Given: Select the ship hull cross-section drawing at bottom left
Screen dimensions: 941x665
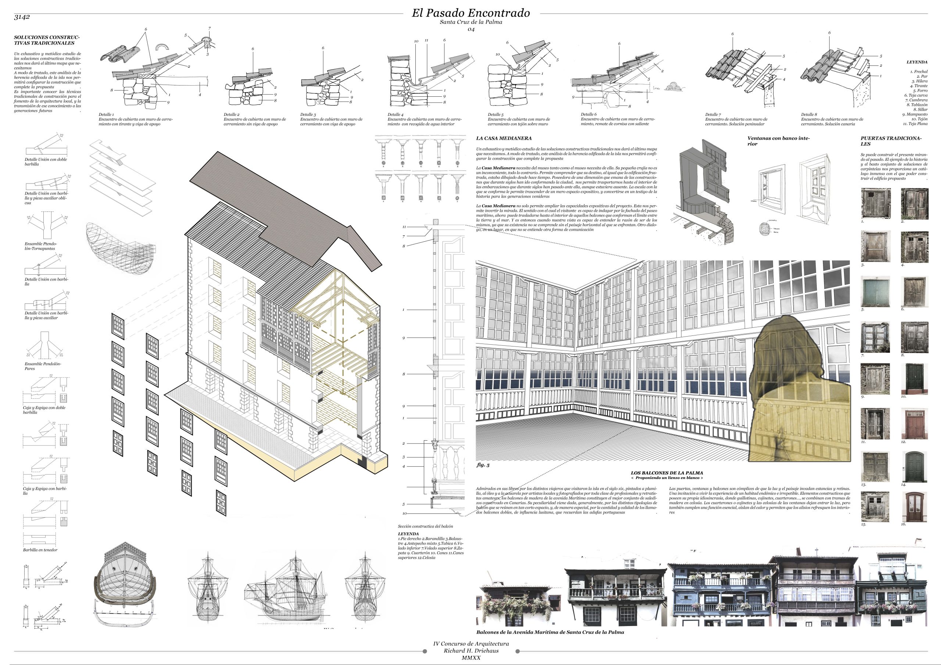Looking at the screenshot, I should click(x=126, y=582).
